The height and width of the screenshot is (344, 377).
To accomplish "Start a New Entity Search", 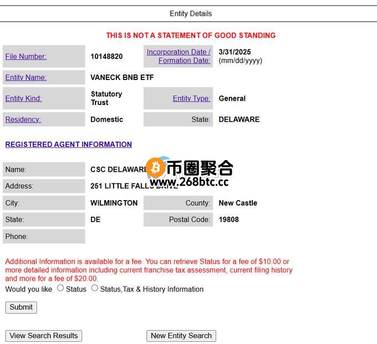I will coord(181,336).
